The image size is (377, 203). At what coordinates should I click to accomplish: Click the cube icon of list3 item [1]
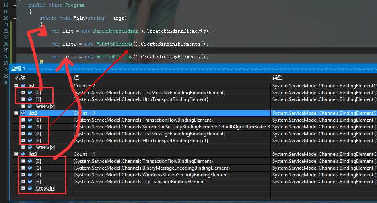point(30,168)
